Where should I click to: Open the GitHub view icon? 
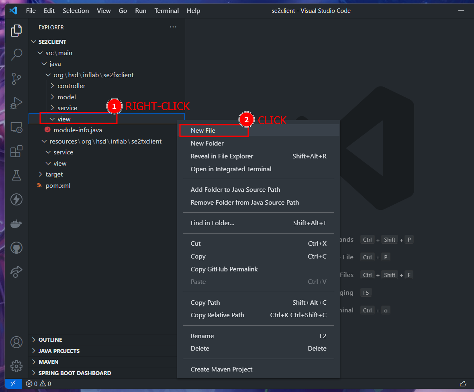pos(16,248)
